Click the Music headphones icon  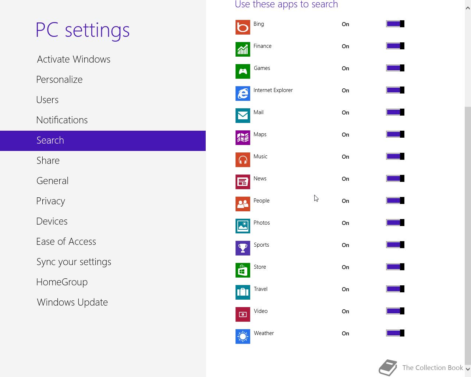[243, 160]
